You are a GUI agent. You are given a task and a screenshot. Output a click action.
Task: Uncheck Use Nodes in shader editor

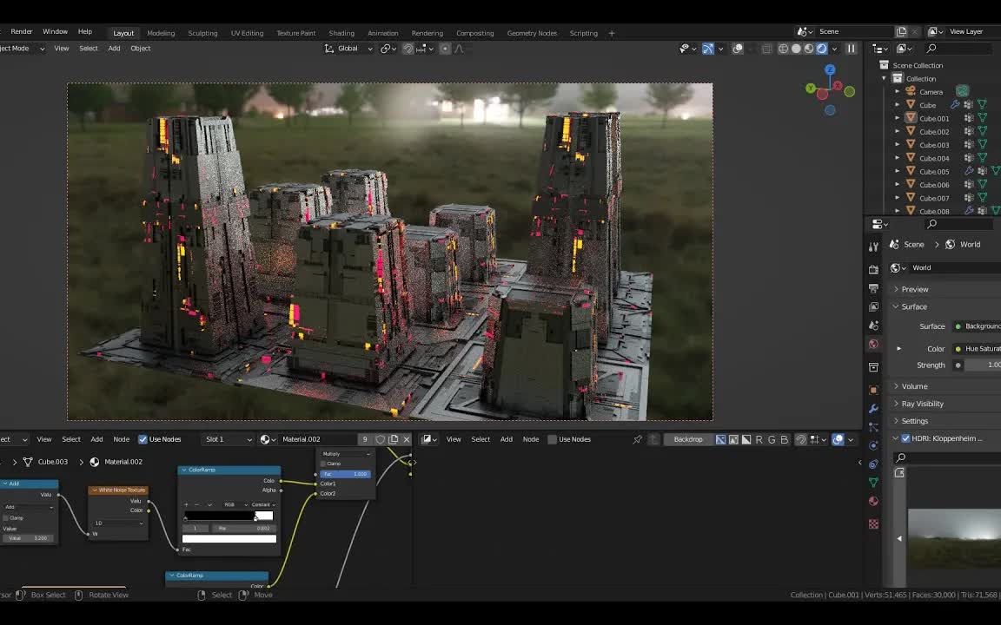pos(143,439)
